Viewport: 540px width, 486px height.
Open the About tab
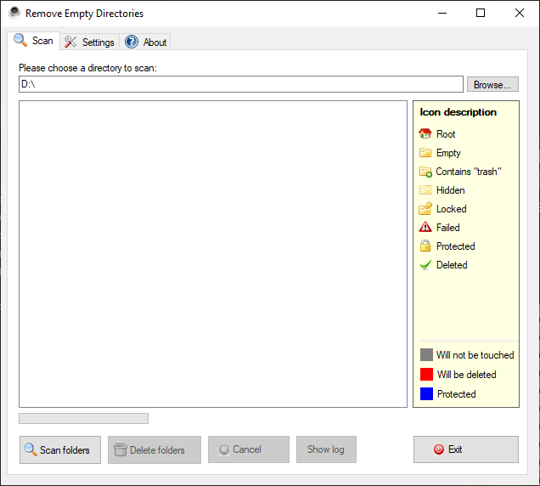coord(146,42)
